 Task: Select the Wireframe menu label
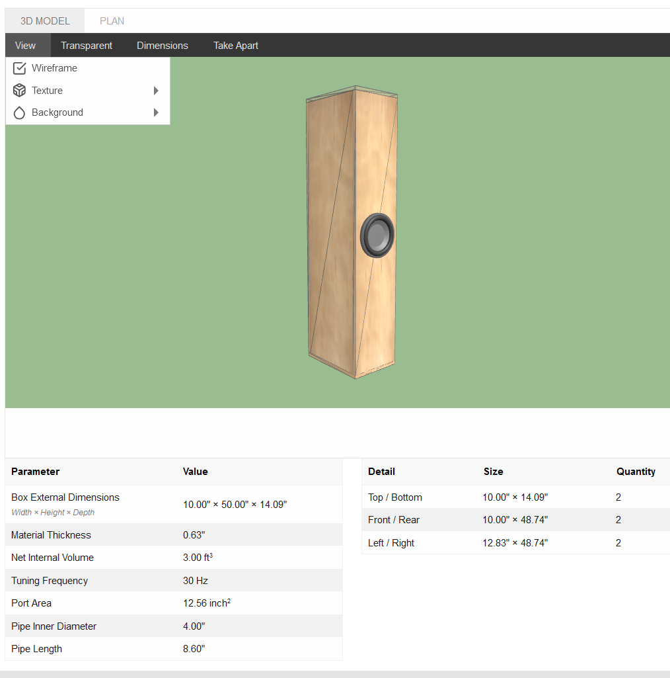tap(54, 68)
